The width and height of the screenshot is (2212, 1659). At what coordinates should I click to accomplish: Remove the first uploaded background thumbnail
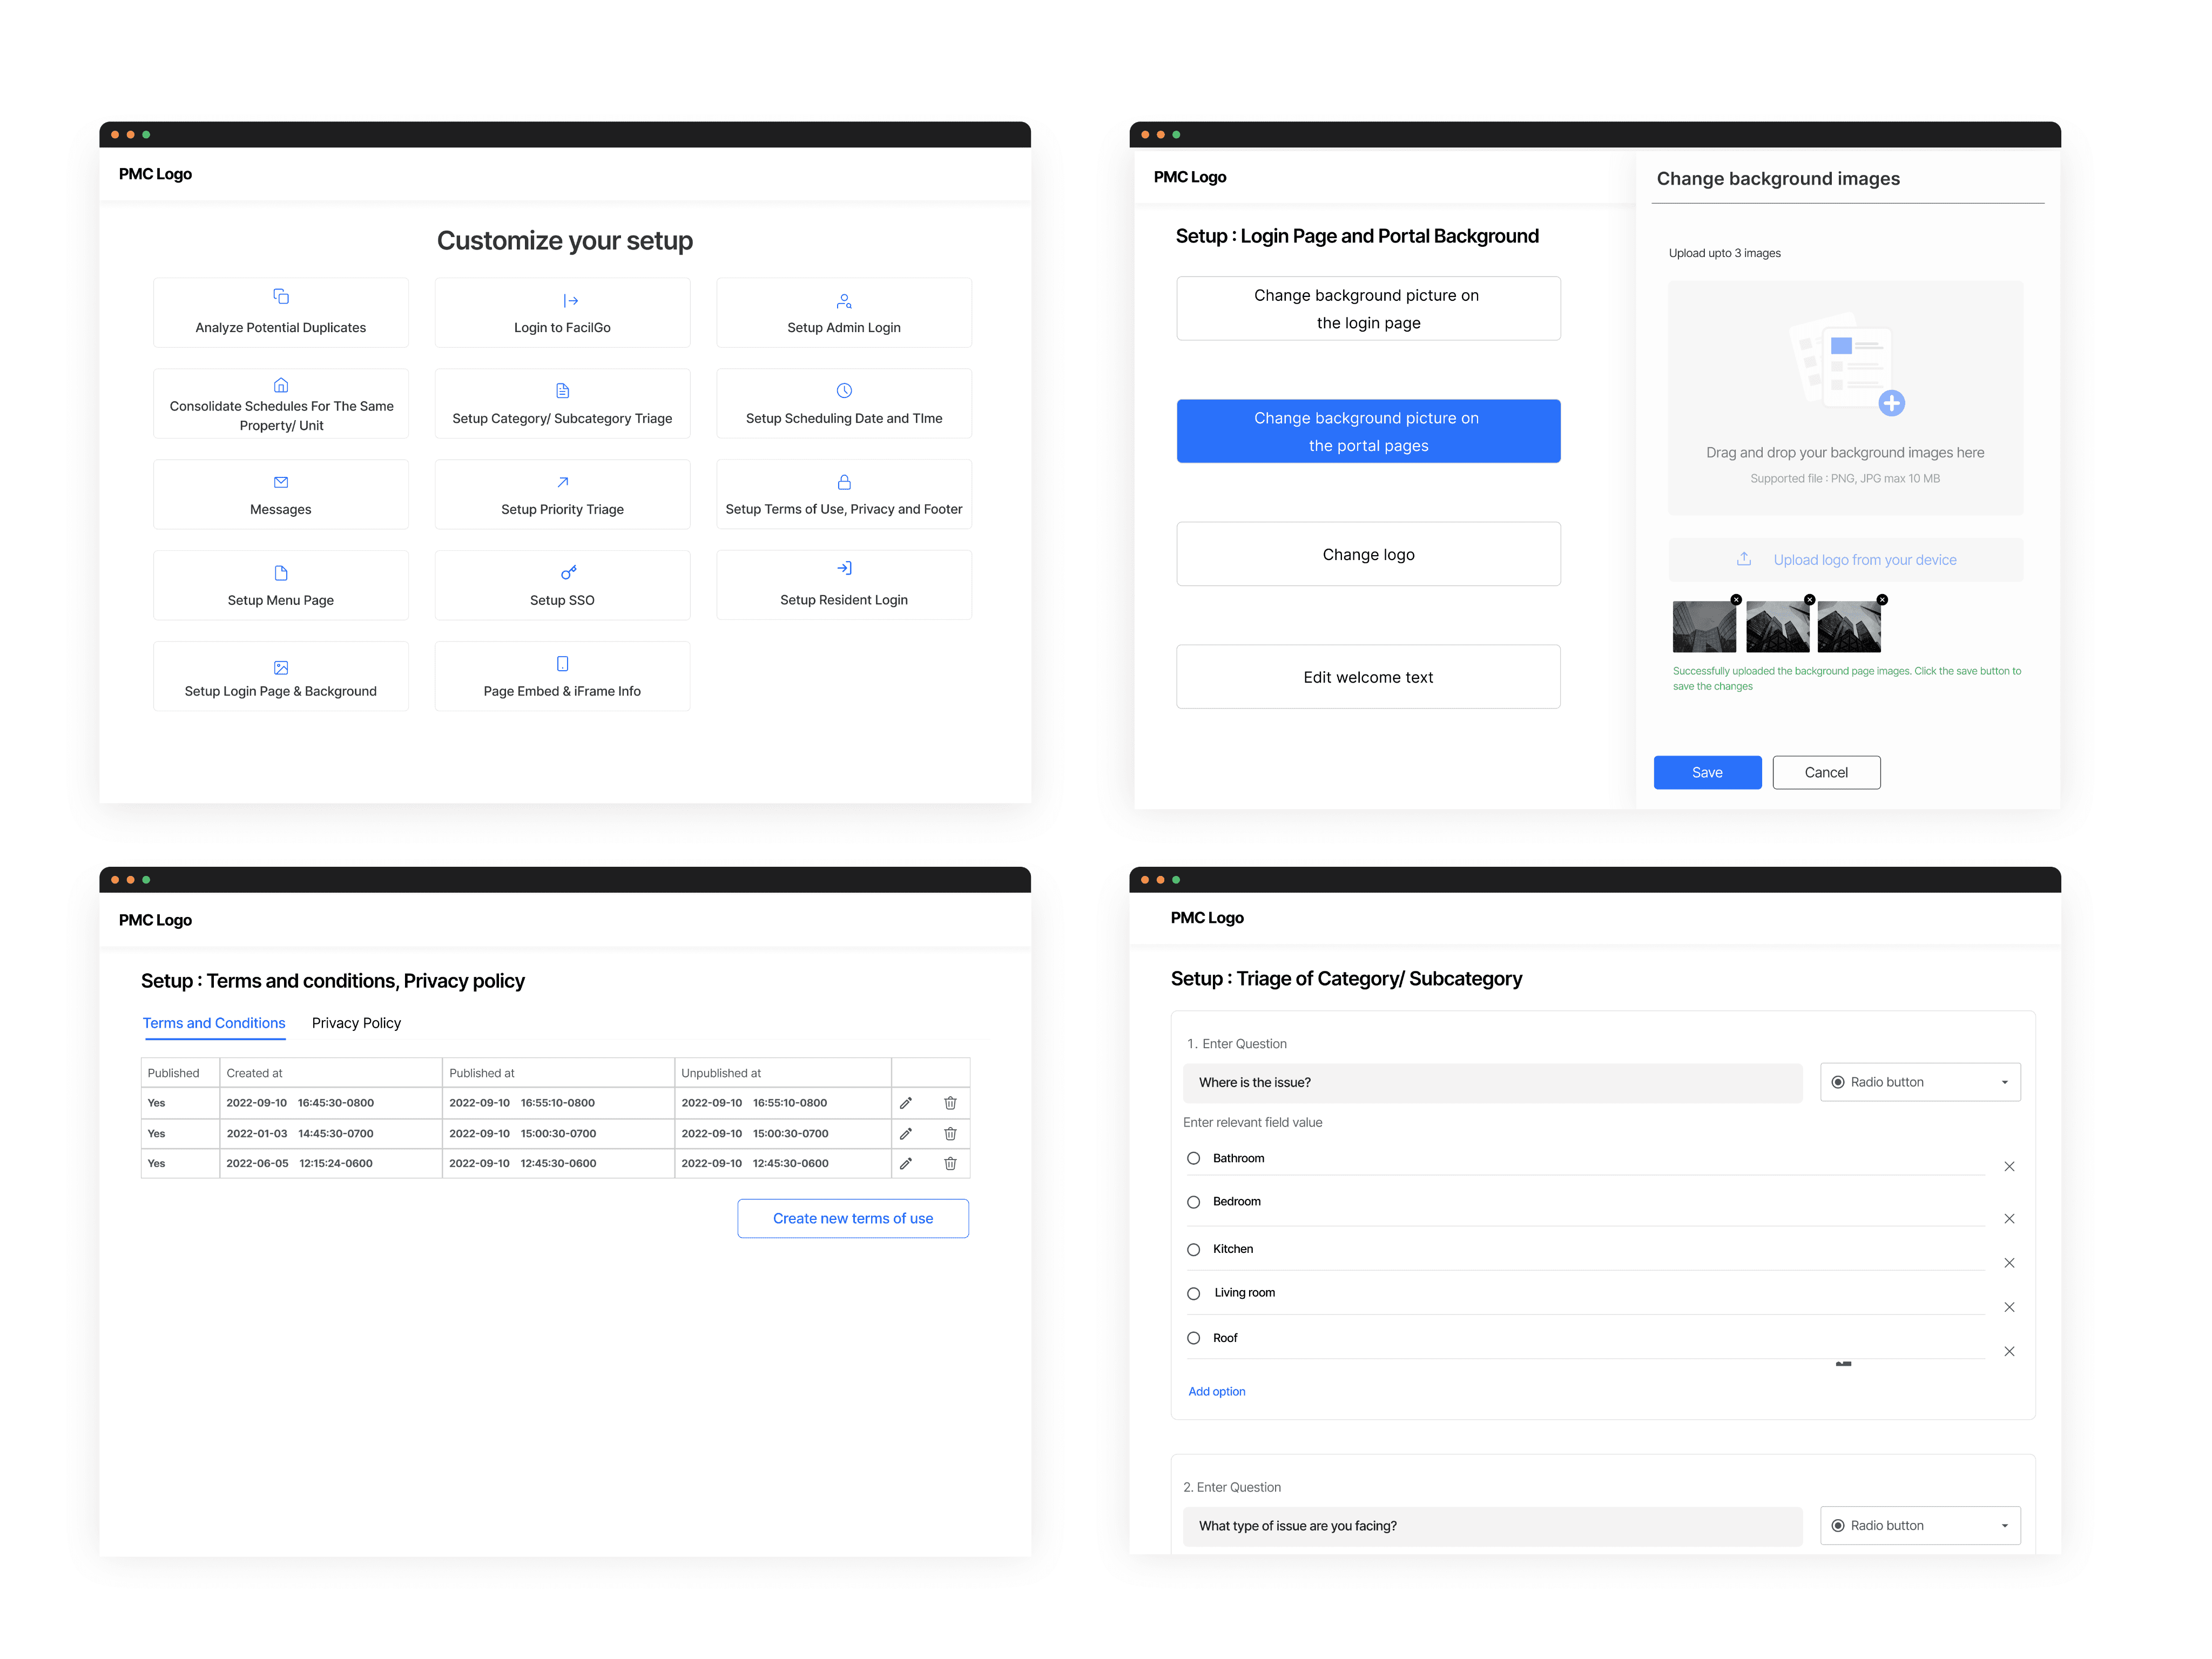click(x=1736, y=600)
